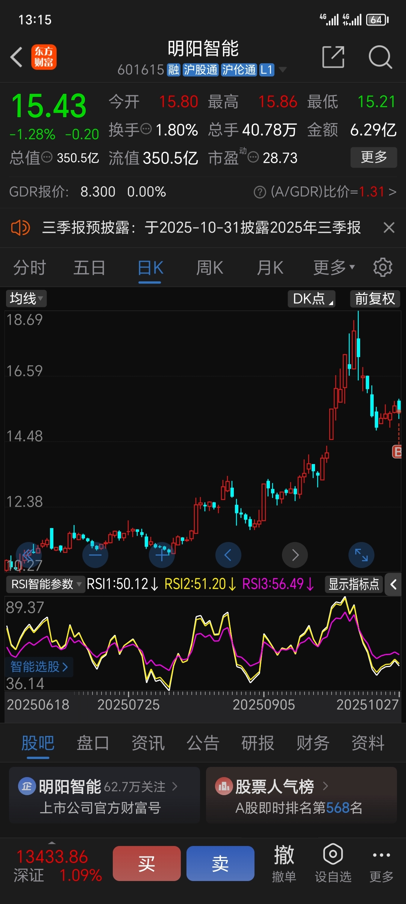Tap the 沪股通 tag
The height and width of the screenshot is (904, 406).
200,70
